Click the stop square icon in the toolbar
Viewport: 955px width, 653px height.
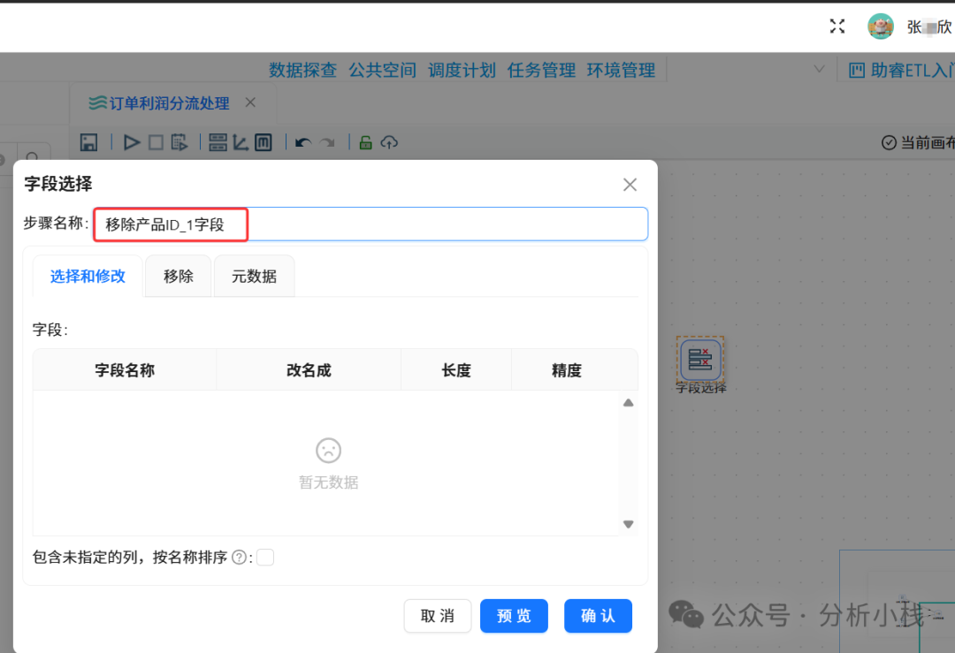click(156, 142)
